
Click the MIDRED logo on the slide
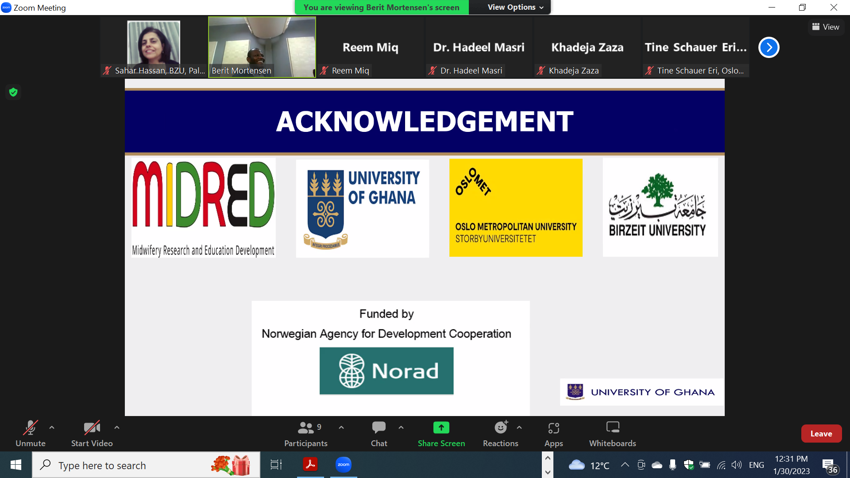204,208
